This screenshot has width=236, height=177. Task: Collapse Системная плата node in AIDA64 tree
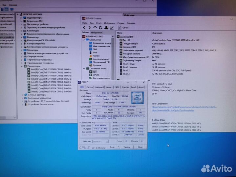[x=84, y=69]
